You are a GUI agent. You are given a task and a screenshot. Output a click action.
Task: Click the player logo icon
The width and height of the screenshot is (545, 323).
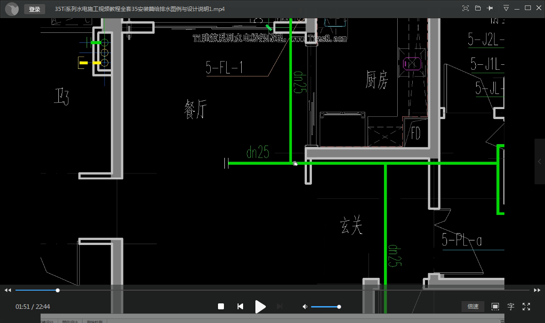[x=12, y=9]
